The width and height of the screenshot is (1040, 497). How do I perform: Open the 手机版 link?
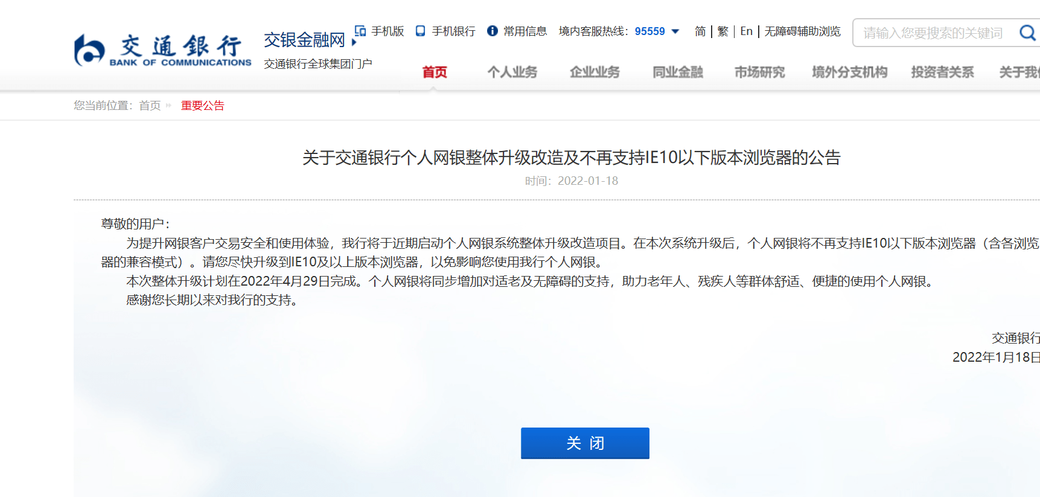point(388,31)
